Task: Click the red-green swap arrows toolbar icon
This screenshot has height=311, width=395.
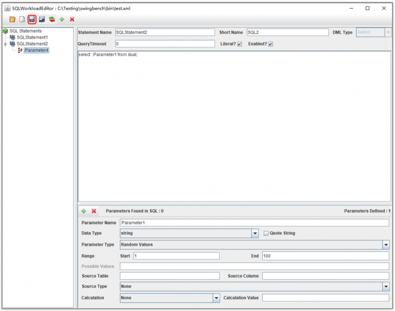Action: coord(52,20)
